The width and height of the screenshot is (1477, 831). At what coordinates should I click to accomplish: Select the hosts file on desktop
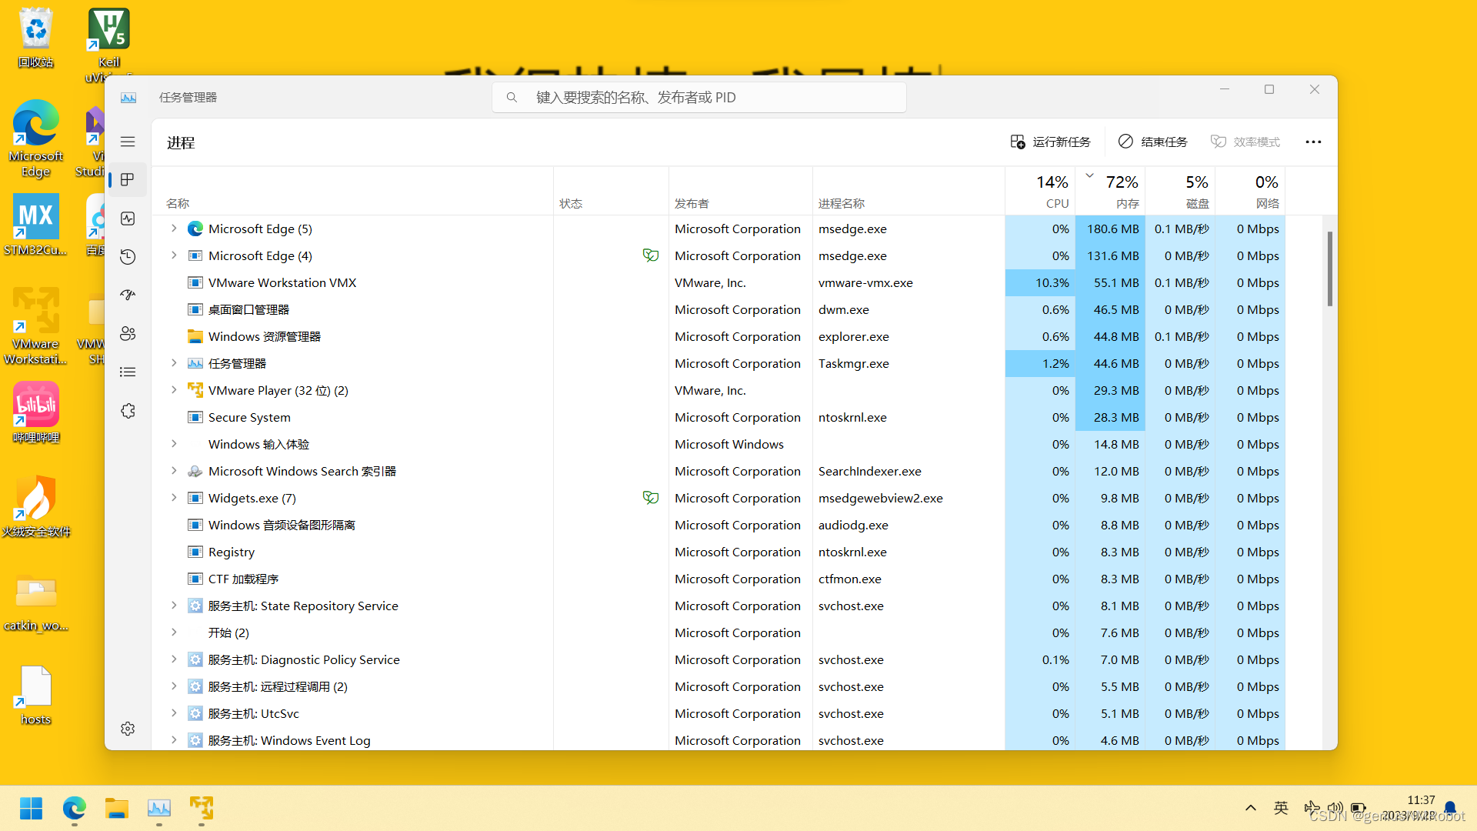36,695
